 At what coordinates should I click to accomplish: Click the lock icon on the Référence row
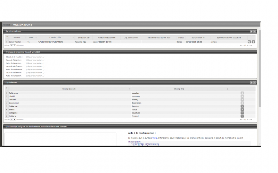pos(242,93)
